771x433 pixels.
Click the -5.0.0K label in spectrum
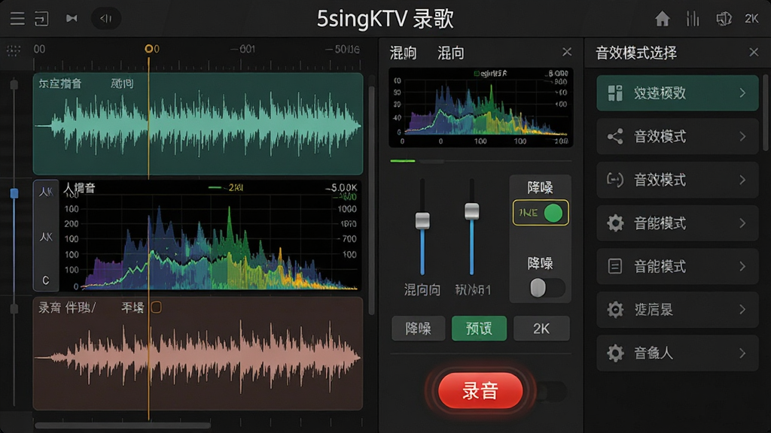(341, 187)
